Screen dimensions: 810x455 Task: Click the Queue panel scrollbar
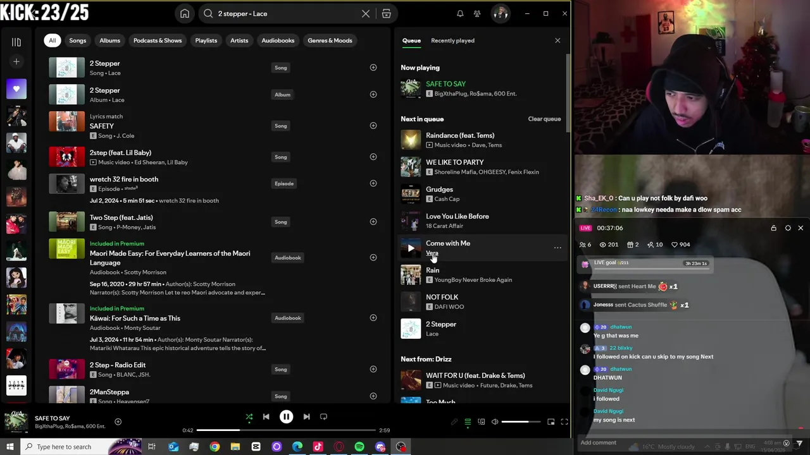(568, 92)
